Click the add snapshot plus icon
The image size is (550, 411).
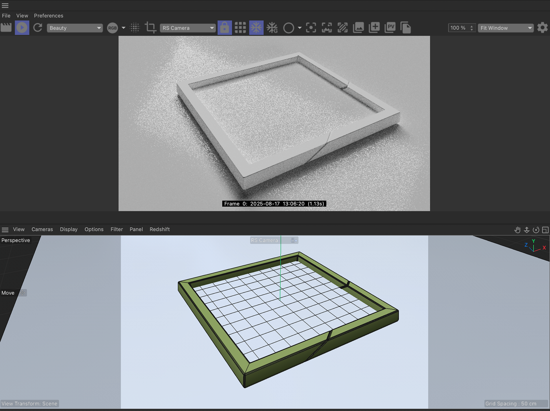374,28
